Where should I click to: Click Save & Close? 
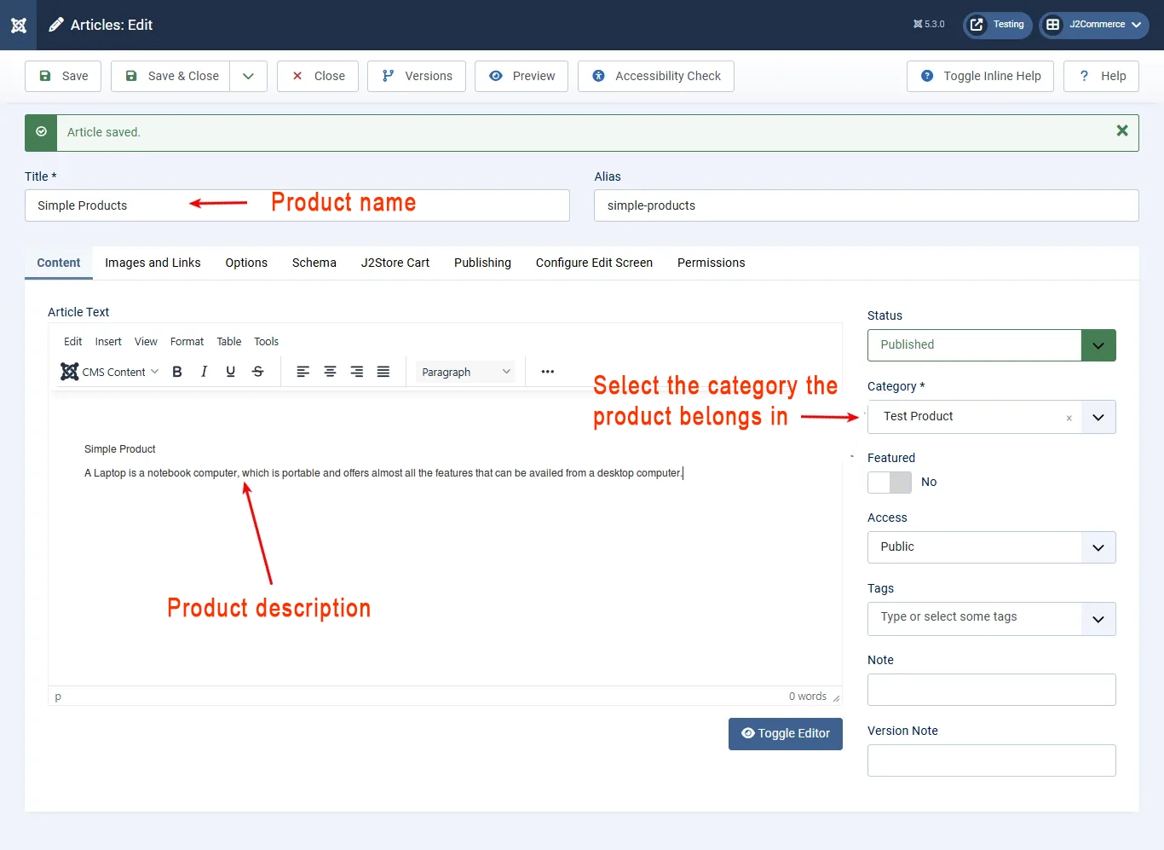[170, 76]
